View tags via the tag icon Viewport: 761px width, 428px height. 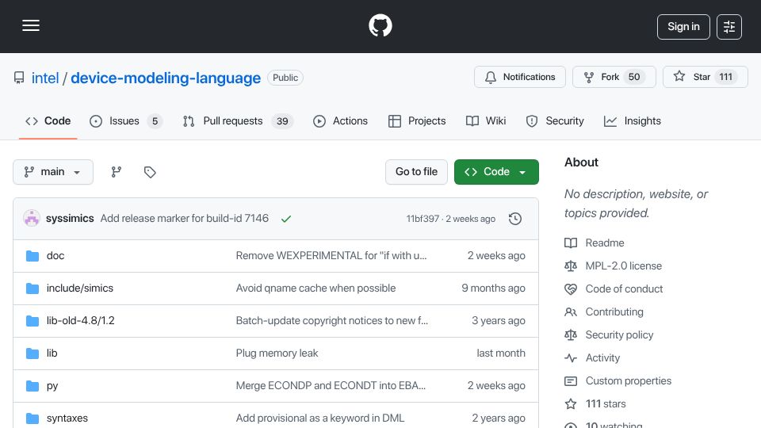[150, 172]
